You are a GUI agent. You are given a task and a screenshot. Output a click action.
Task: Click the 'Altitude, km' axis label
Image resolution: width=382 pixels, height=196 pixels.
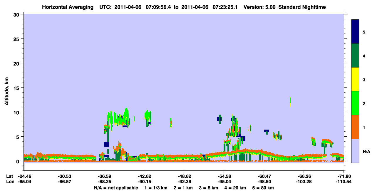[6, 91]
